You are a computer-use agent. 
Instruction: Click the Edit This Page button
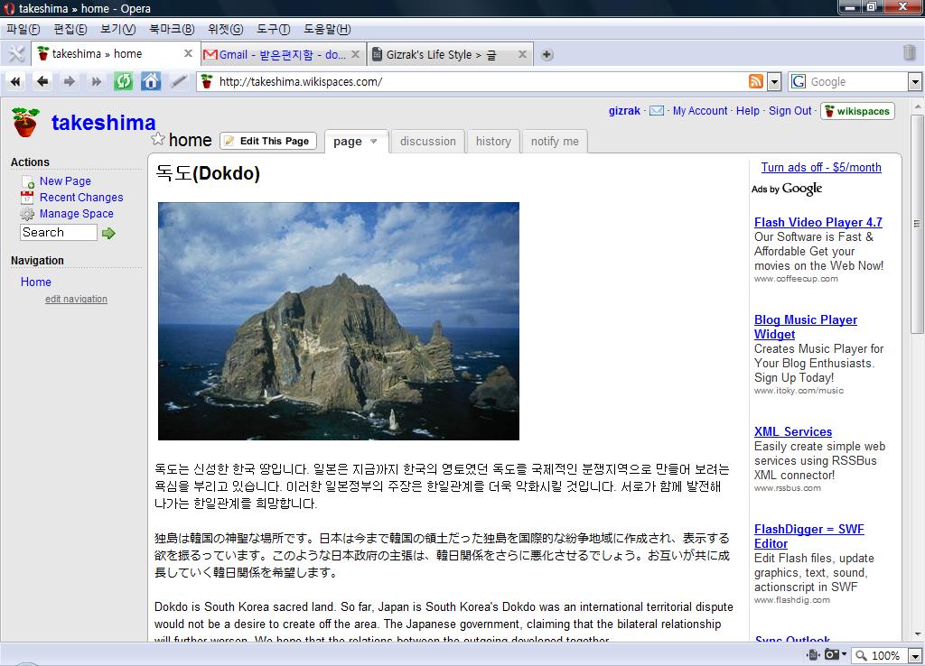267,141
